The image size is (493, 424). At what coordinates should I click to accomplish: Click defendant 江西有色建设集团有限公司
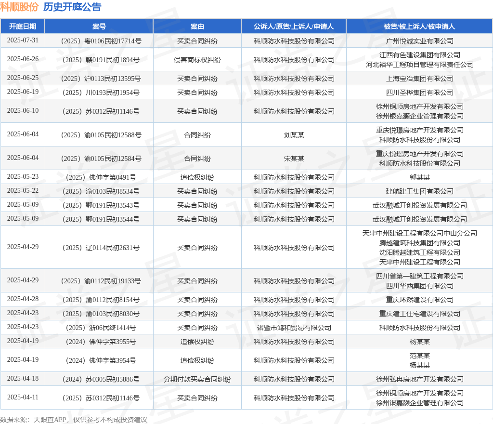pyautogui.click(x=420, y=55)
